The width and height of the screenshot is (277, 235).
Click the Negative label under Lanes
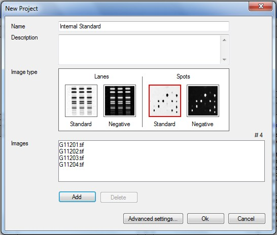tap(119, 124)
